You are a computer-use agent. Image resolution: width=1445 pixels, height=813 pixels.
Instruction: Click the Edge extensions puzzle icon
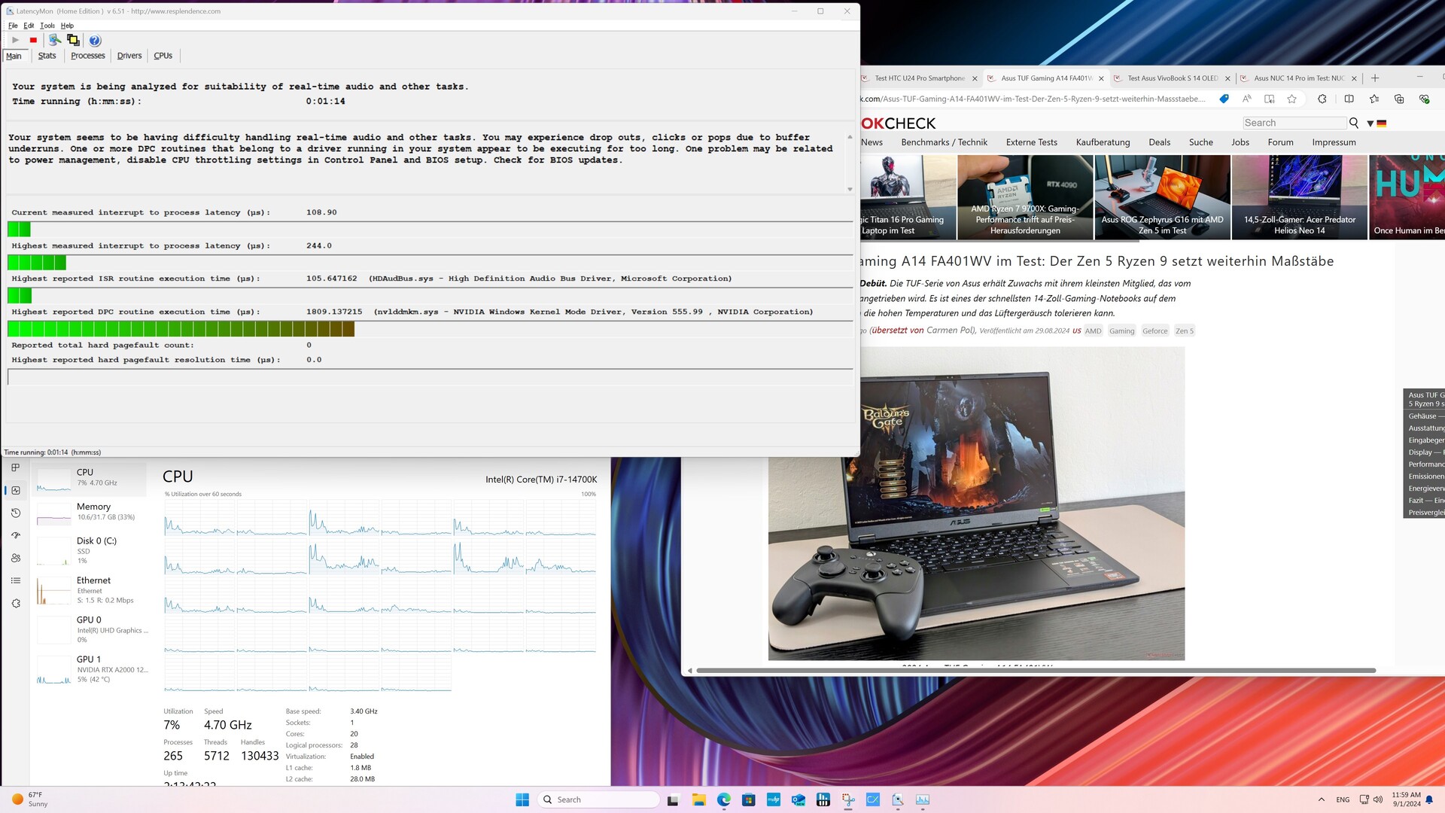tap(1322, 99)
